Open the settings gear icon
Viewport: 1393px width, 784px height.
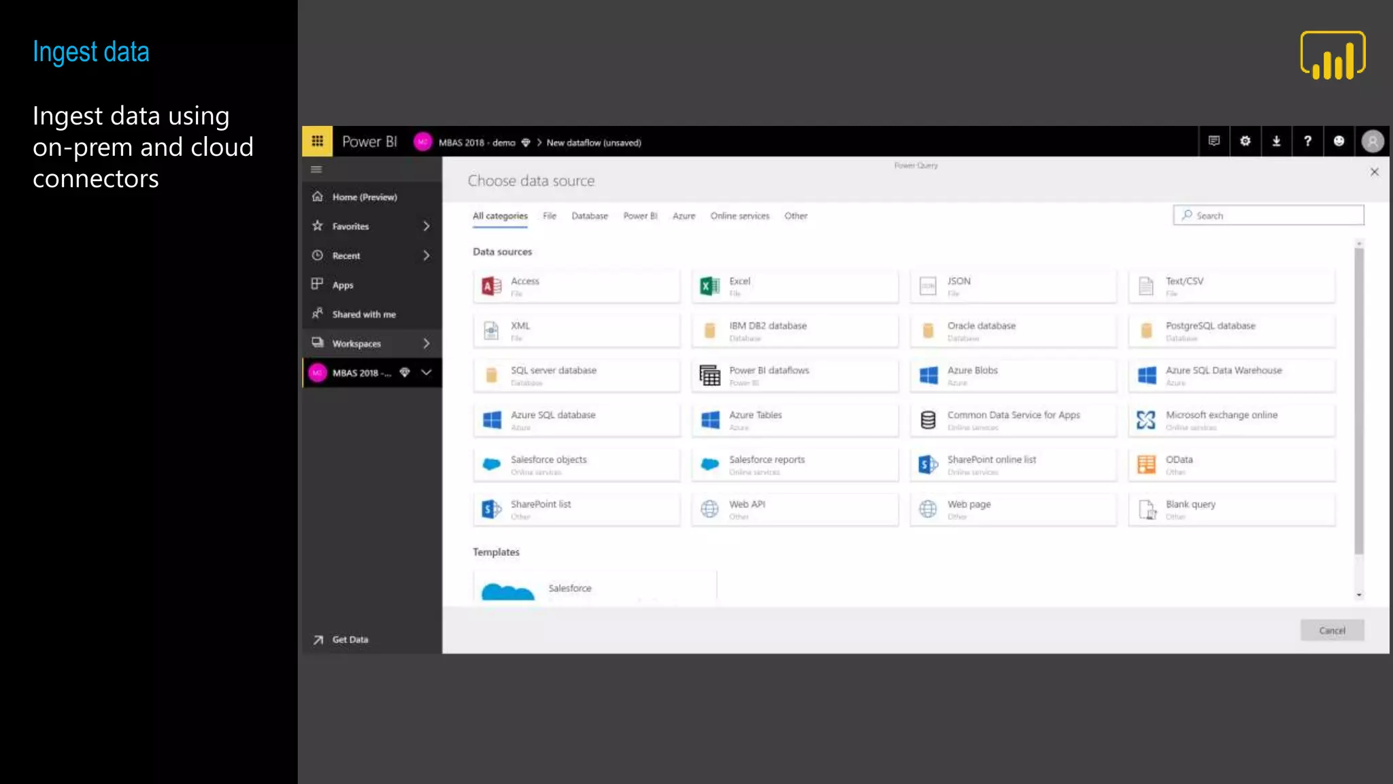(1245, 141)
